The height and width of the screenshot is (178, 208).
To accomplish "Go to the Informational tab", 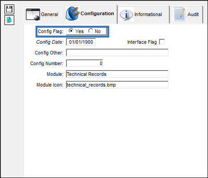I will [x=143, y=14].
